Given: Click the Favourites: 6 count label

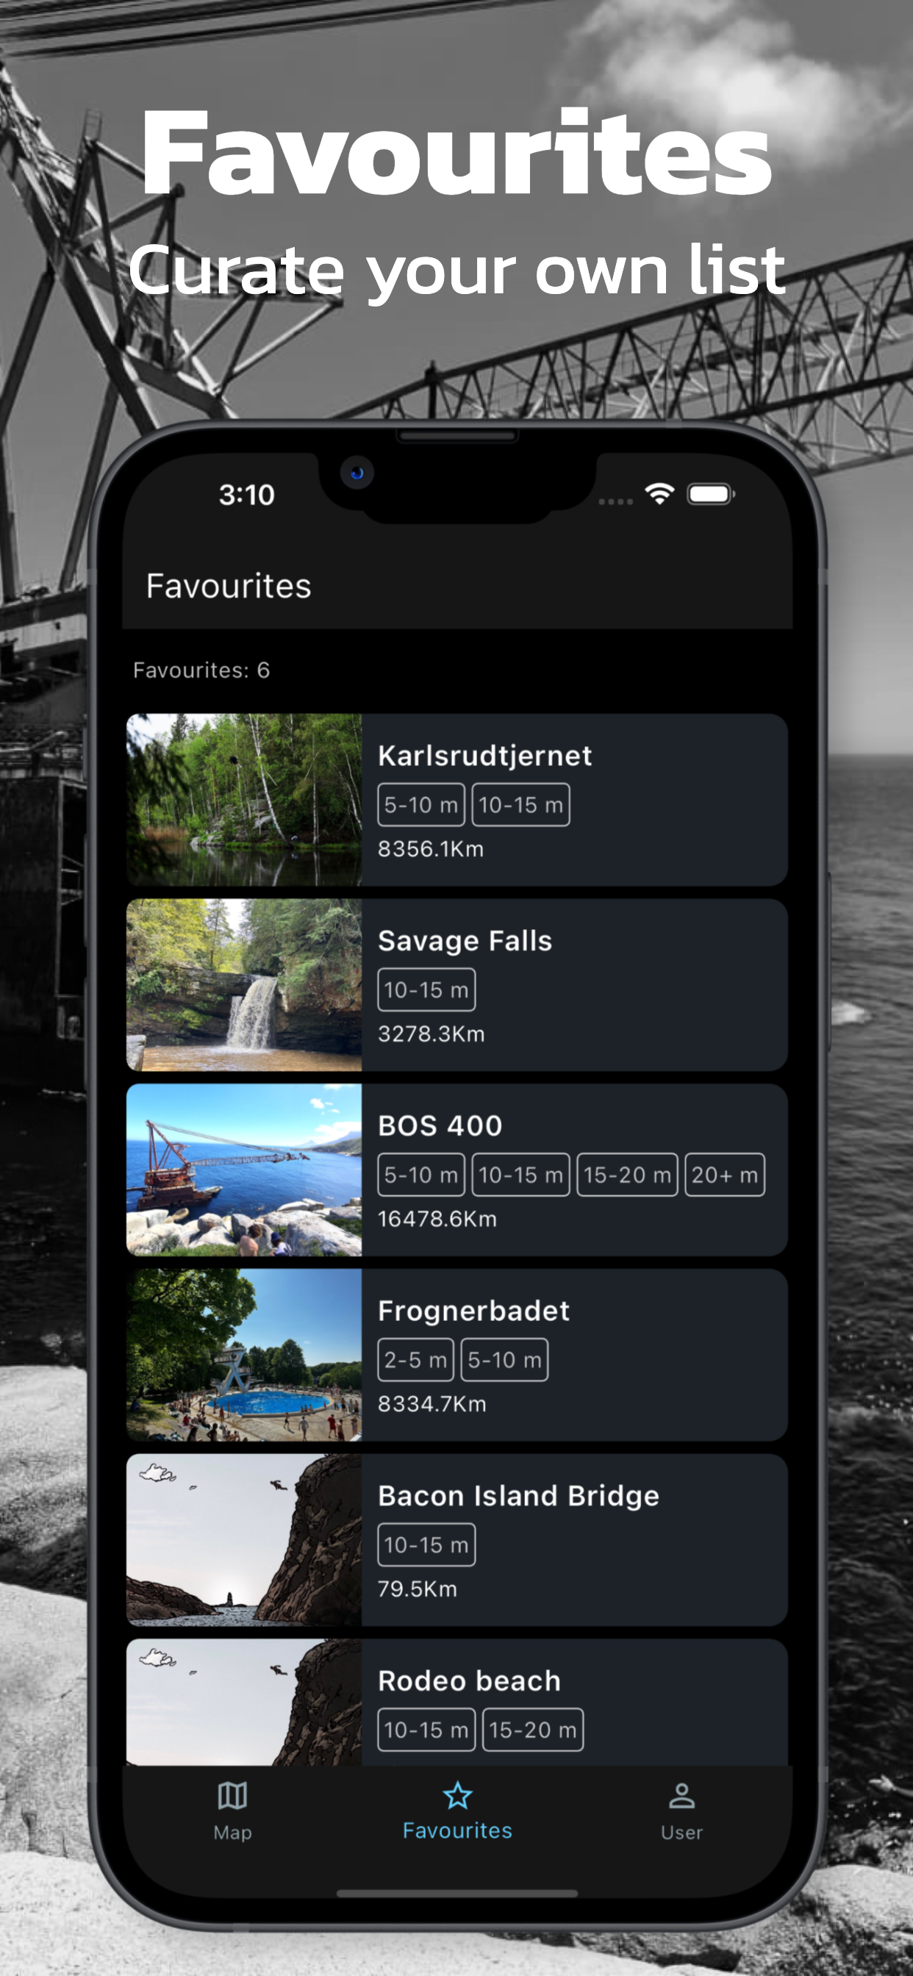Looking at the screenshot, I should click(x=201, y=670).
